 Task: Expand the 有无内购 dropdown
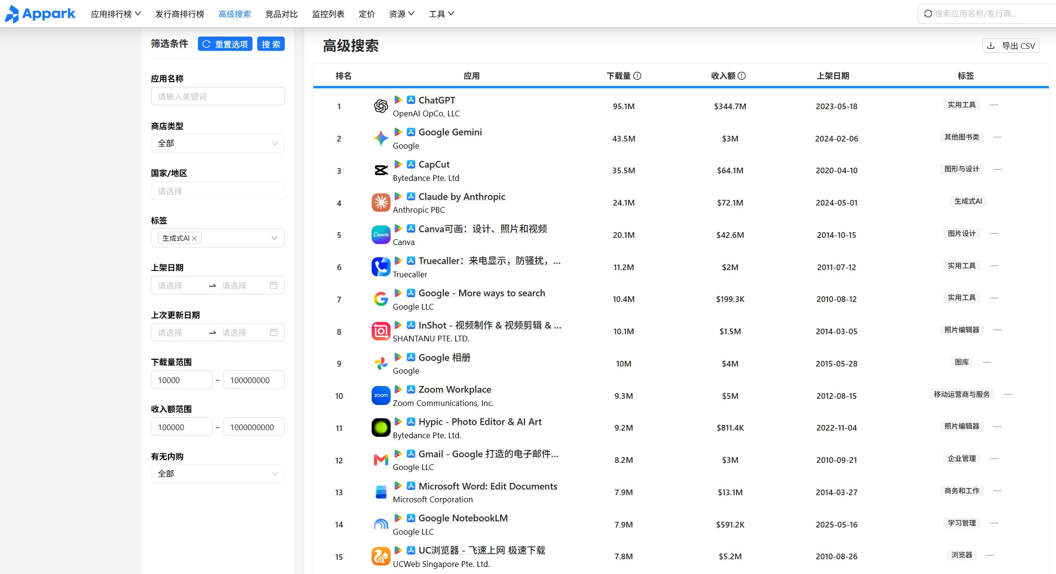[218, 474]
